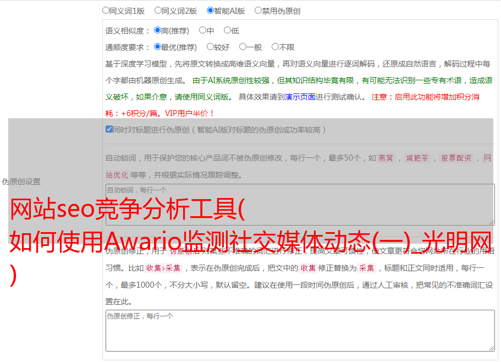The image size is (501, 362).
Task: Set 语义相似度 to 高(推荐)
Action: tap(157, 30)
